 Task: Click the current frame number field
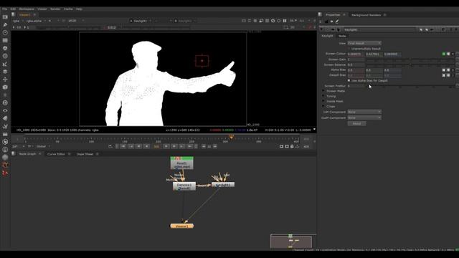tap(156, 146)
